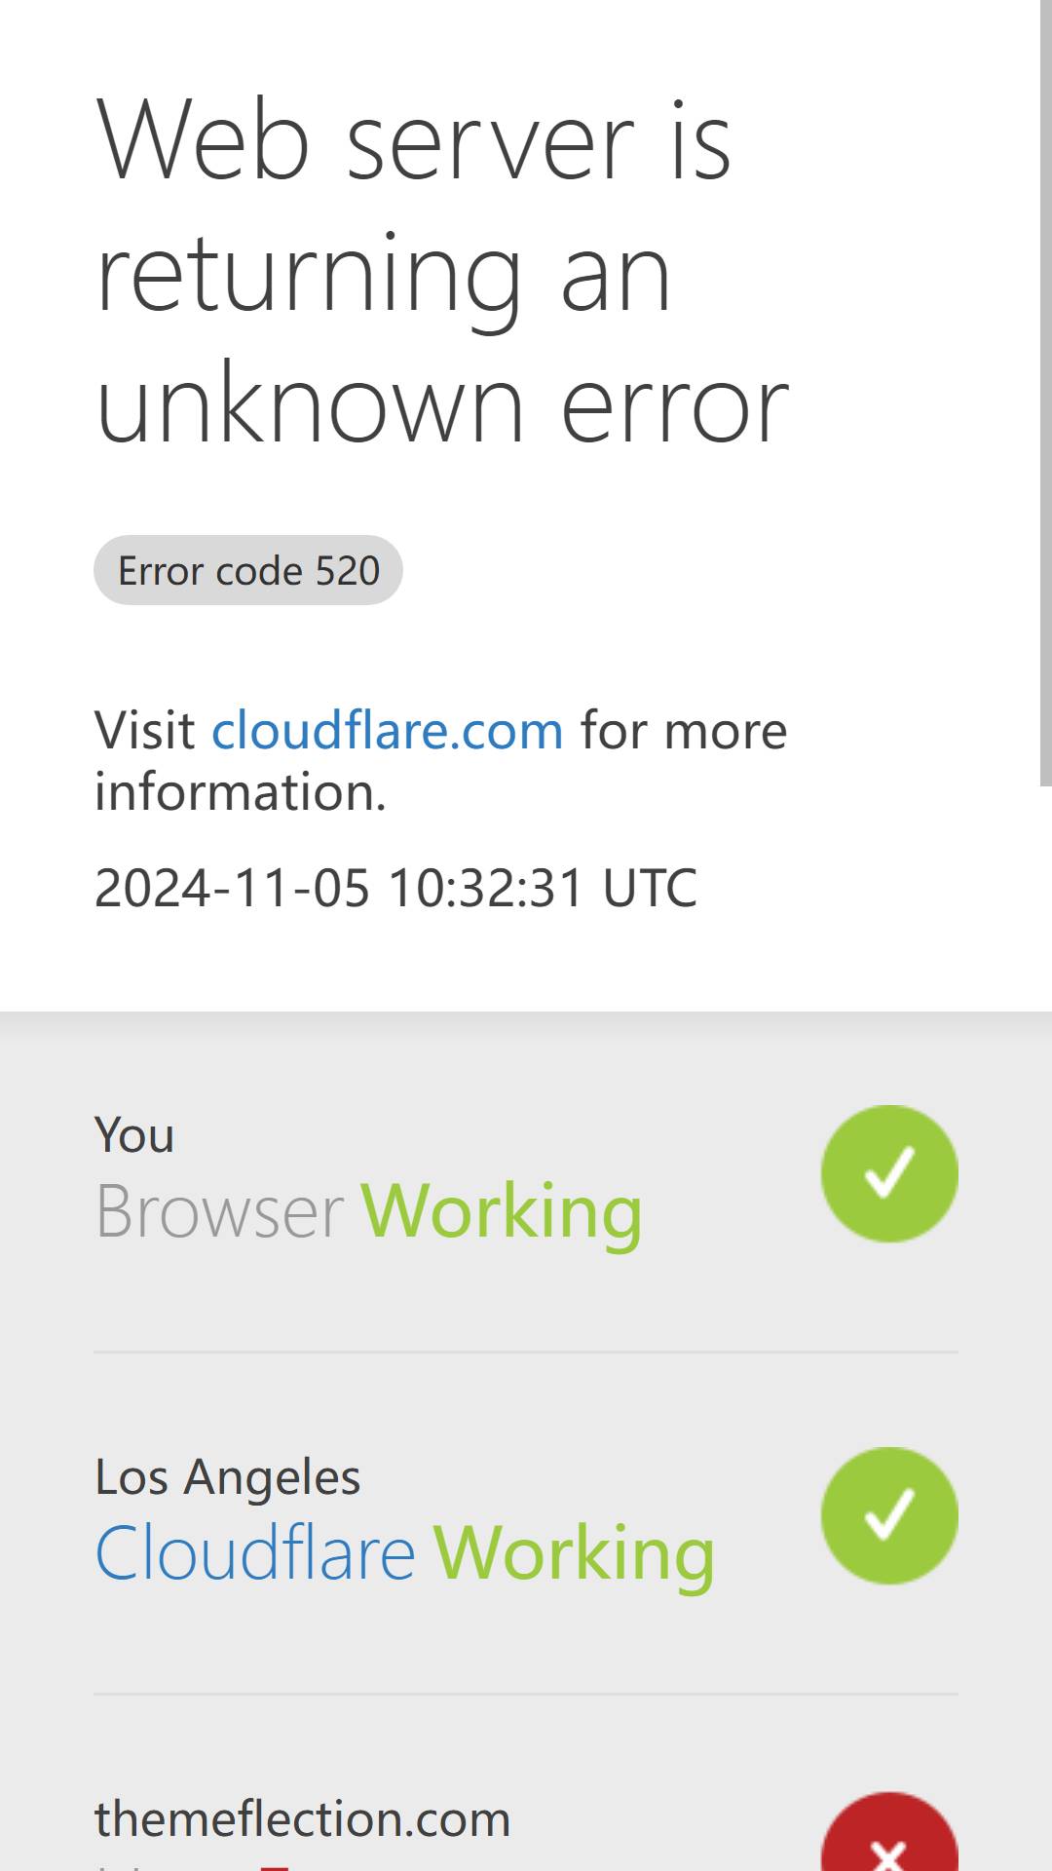The height and width of the screenshot is (1871, 1052).
Task: Click the green checkmark icon beside Browser Working
Action: (x=889, y=1173)
